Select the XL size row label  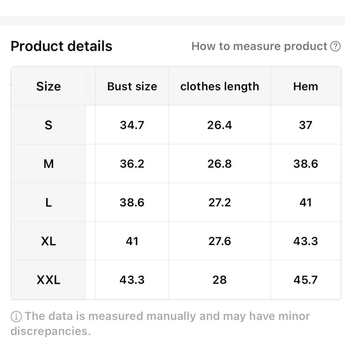coord(48,241)
